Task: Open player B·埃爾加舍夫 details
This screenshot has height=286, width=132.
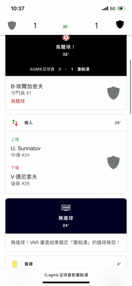Action: coord(27,86)
